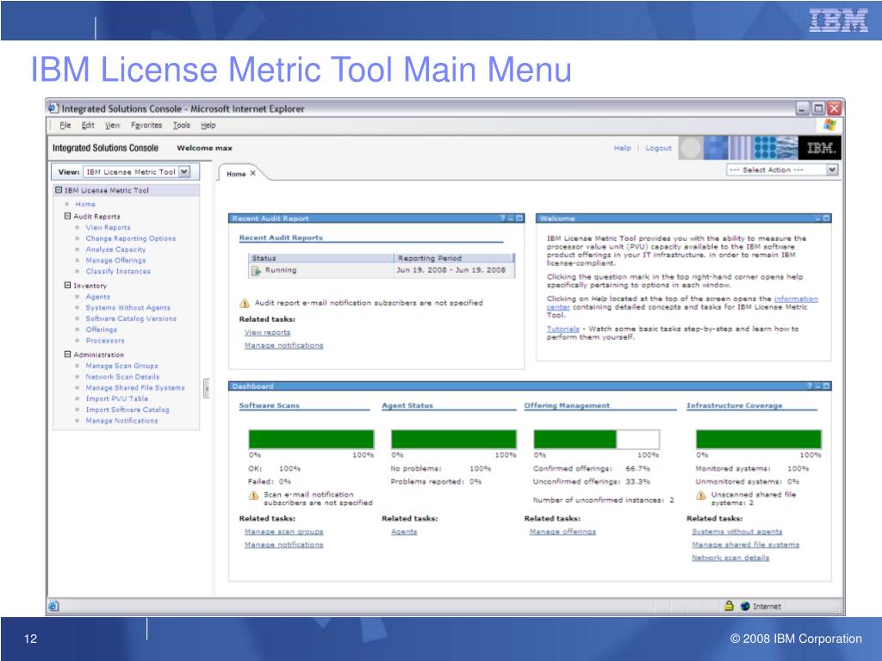Click the Internet Explorer page icon in title bar
Screen dimensions: 882x661
tap(53, 108)
